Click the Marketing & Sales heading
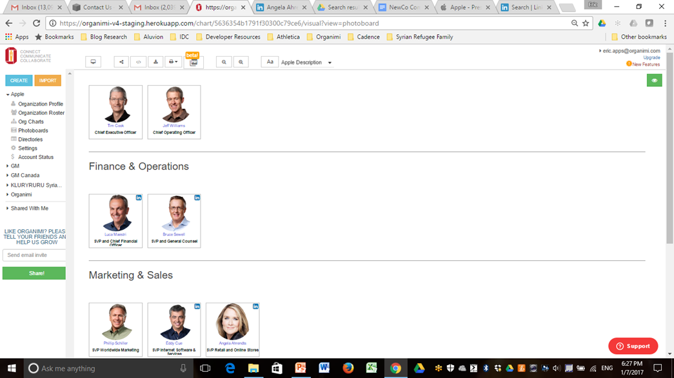This screenshot has width=674, height=378. click(131, 275)
